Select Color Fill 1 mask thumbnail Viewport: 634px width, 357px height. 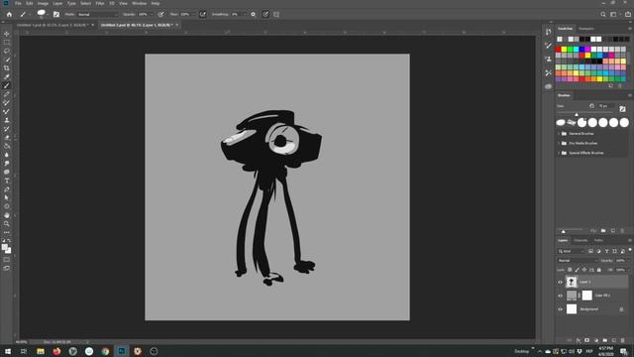click(x=587, y=296)
